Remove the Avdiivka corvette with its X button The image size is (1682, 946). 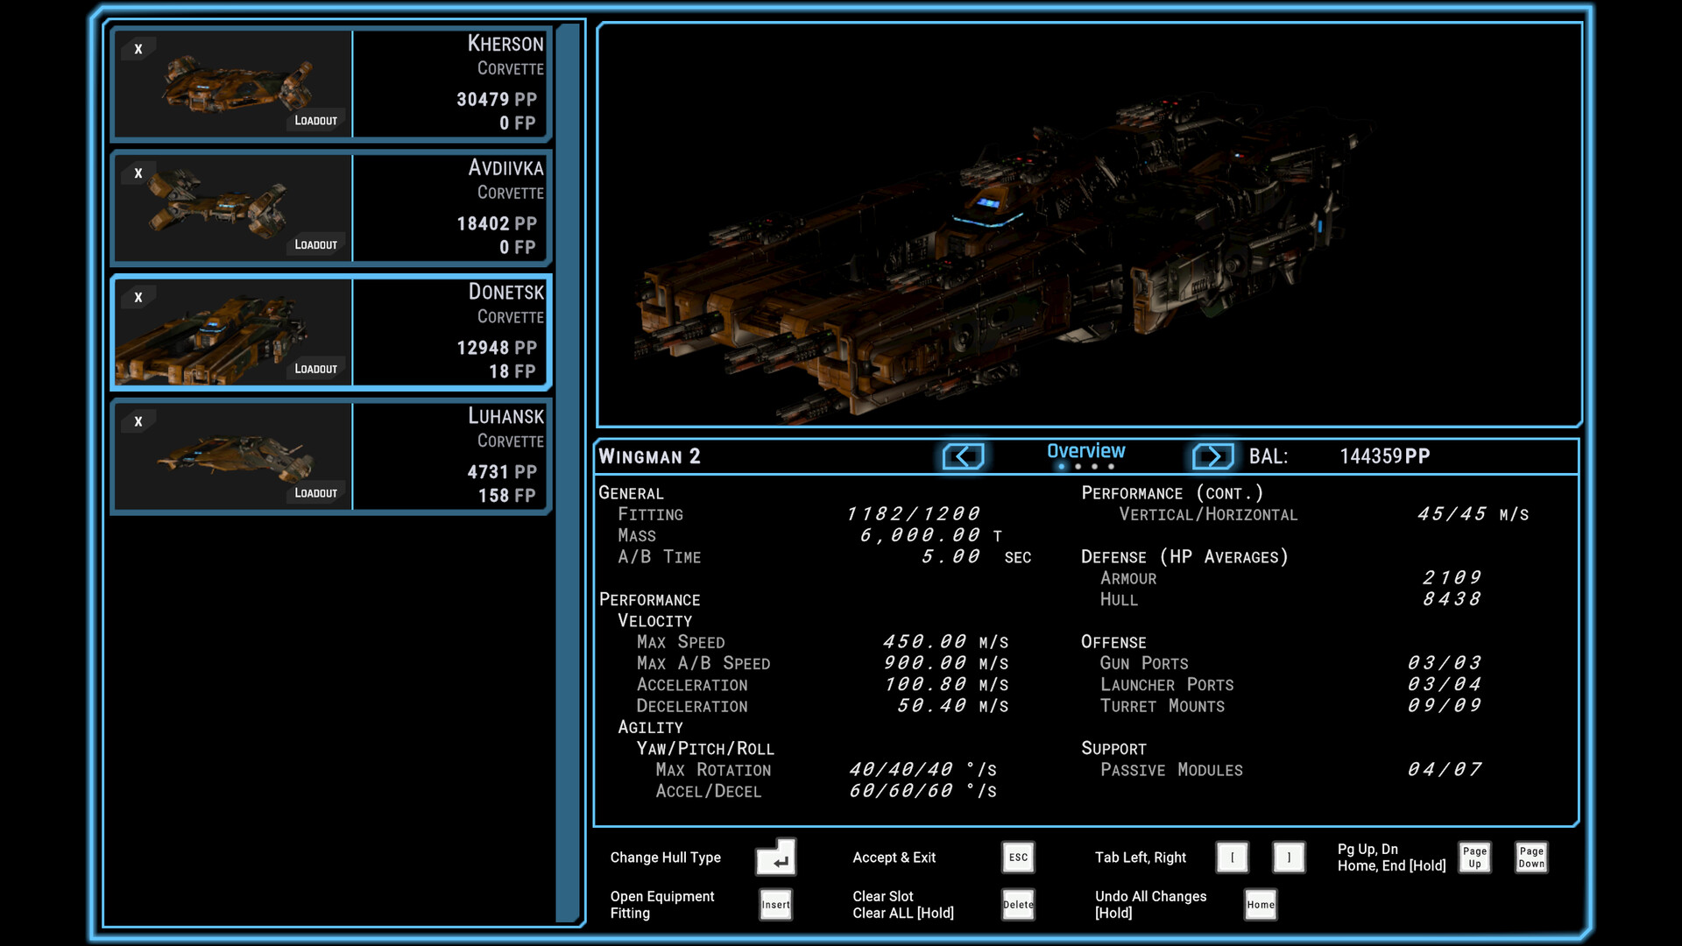tap(138, 174)
